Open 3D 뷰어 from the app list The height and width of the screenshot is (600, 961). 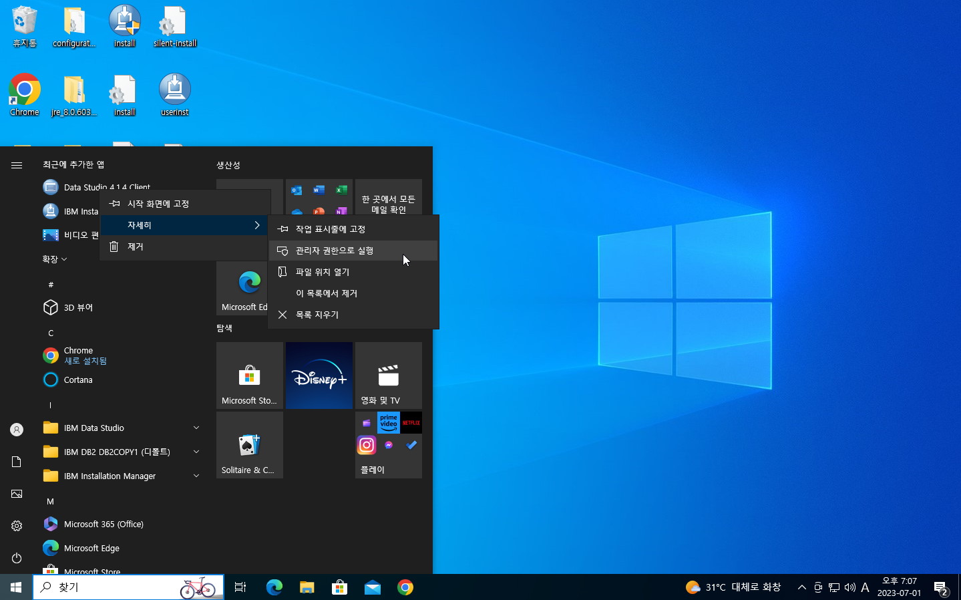pyautogui.click(x=120, y=307)
